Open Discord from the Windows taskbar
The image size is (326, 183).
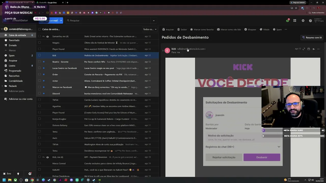tap(71, 180)
